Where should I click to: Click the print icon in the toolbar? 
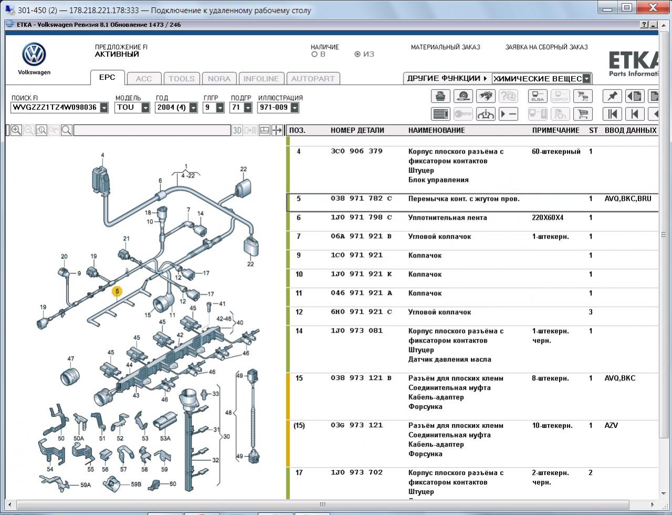click(440, 96)
